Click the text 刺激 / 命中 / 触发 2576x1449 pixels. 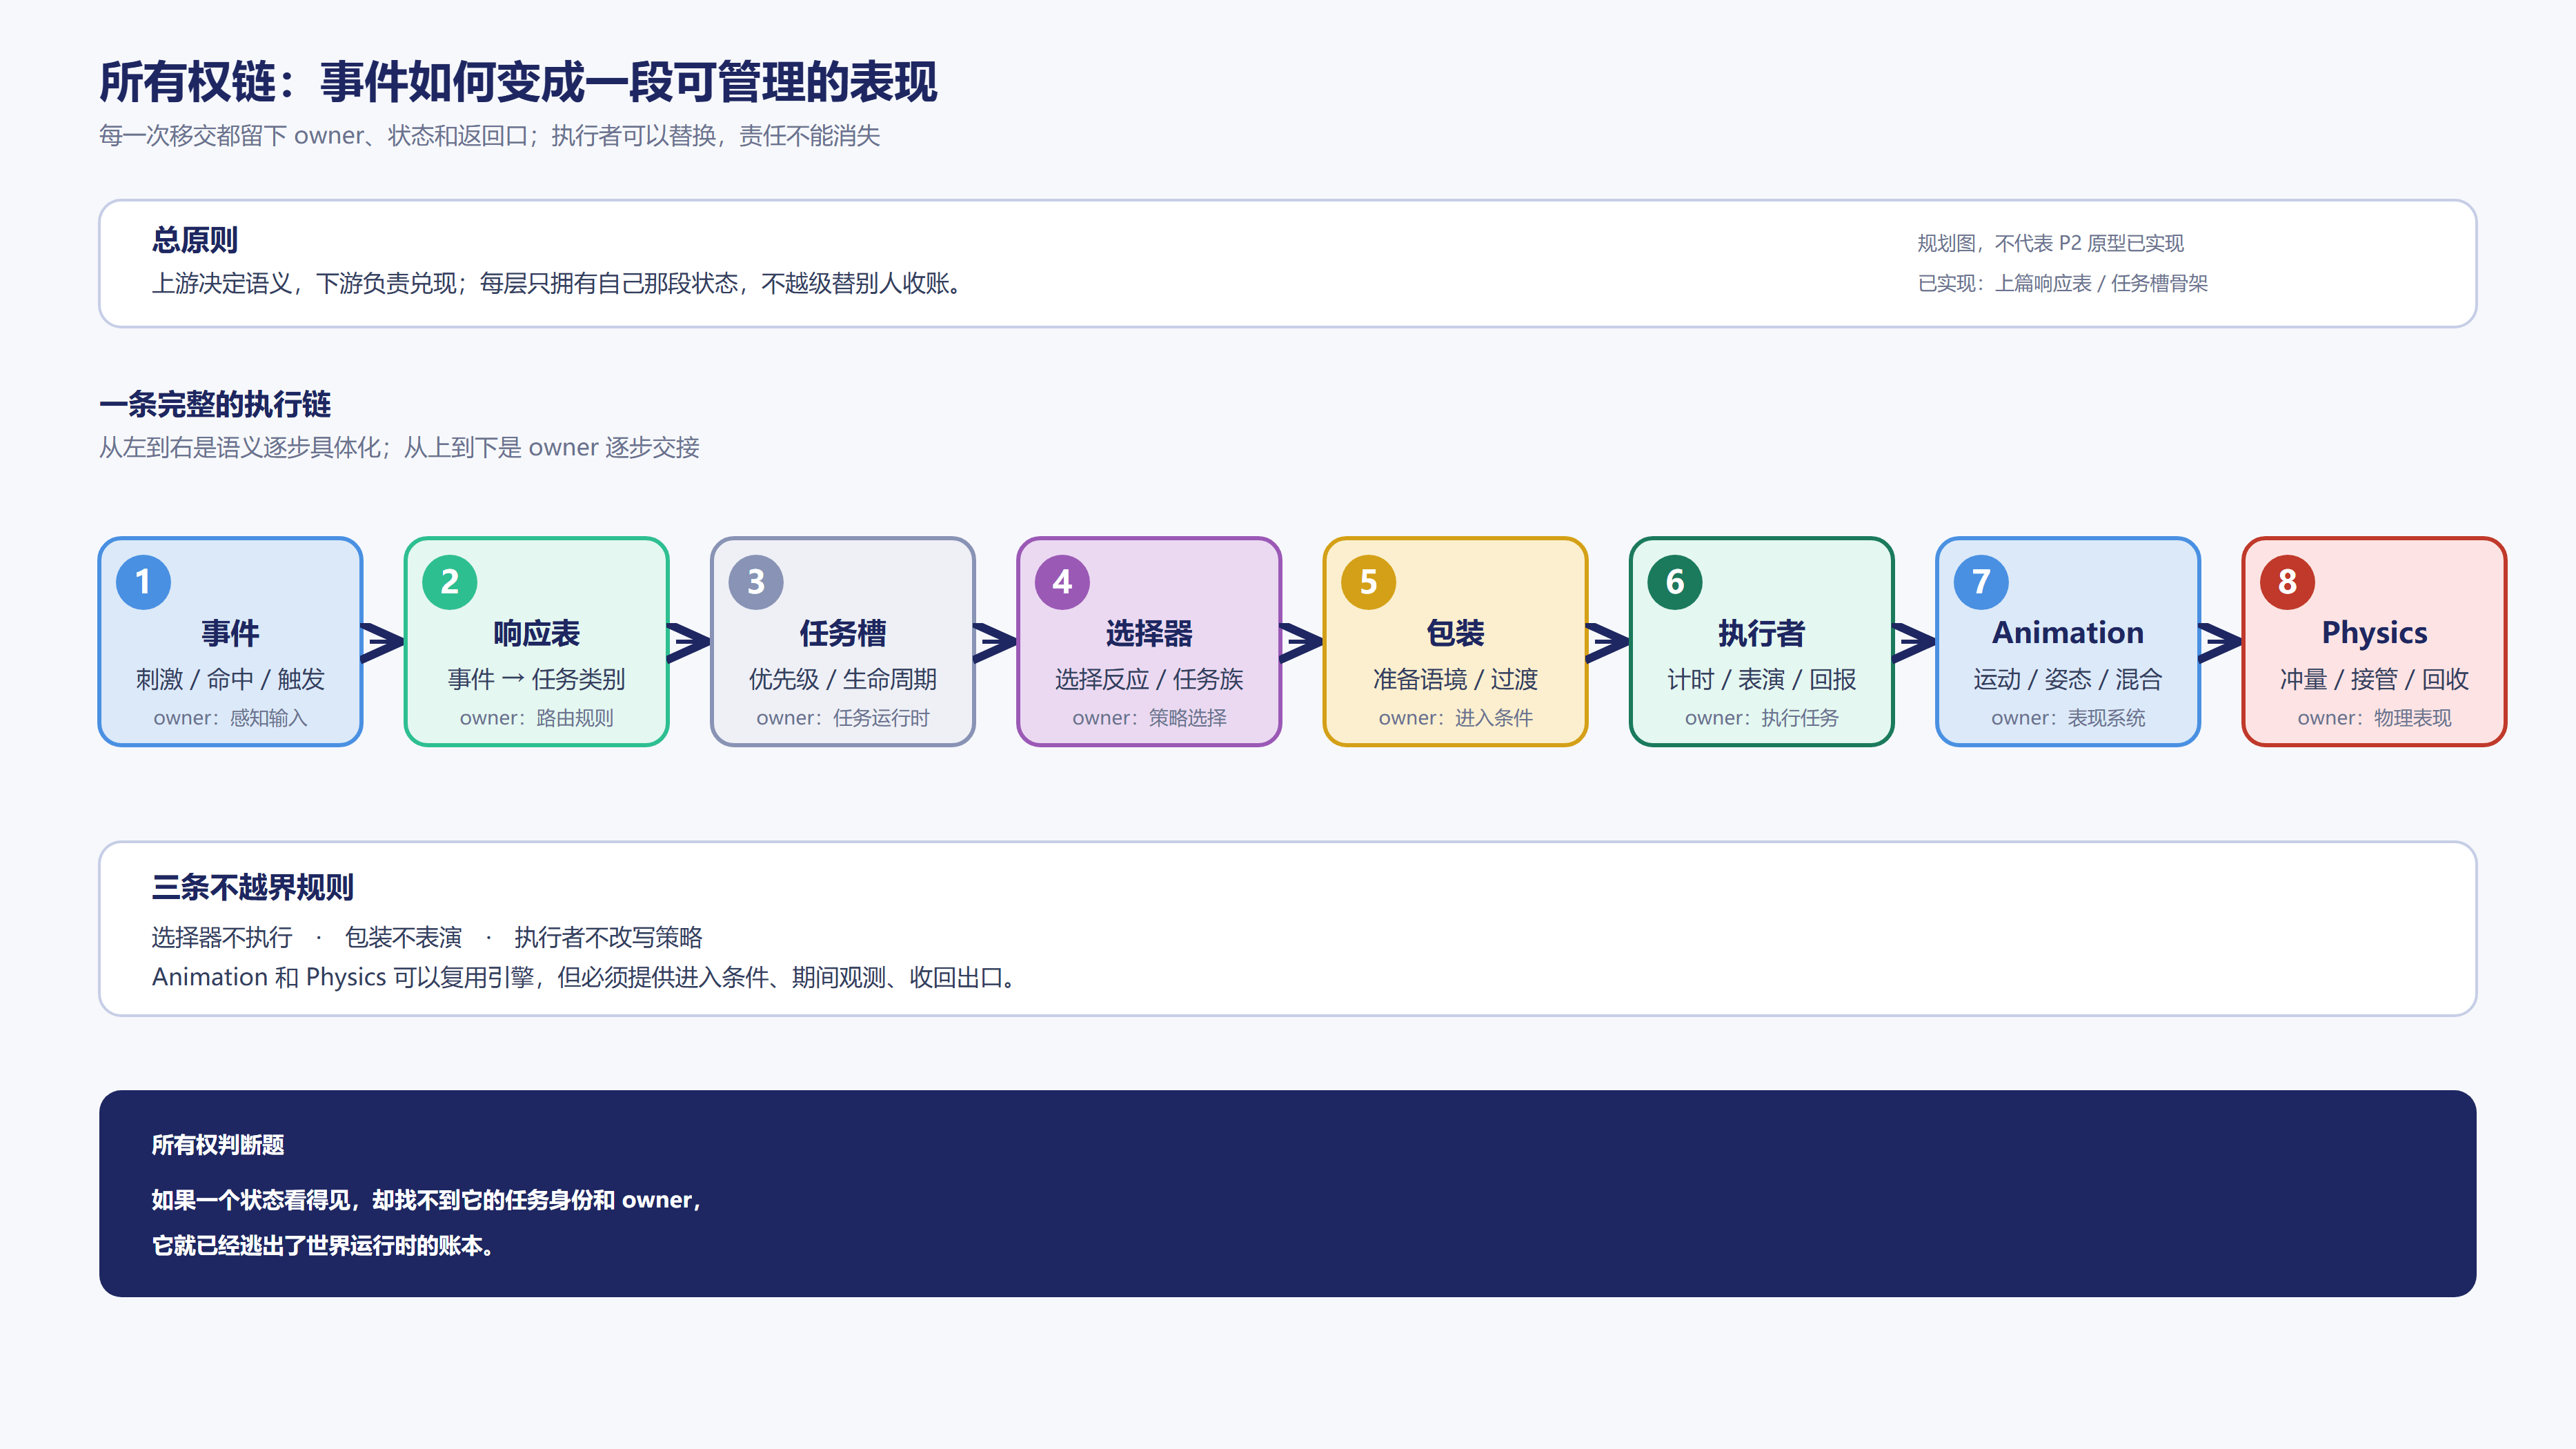coord(230,679)
